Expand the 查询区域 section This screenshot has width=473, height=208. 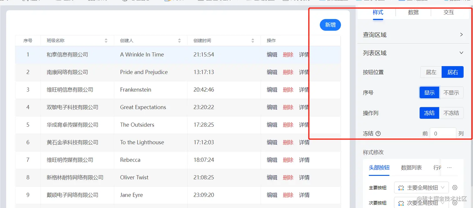[413, 35]
